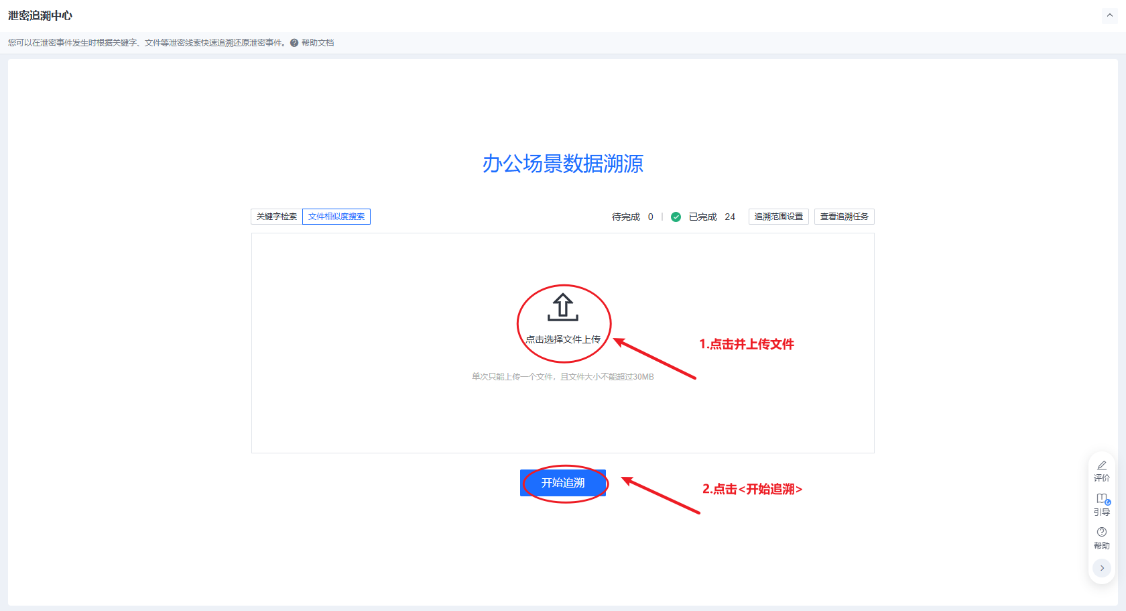Click the 30MB file size hint text
Screen dimensions: 1126x611
563,377
